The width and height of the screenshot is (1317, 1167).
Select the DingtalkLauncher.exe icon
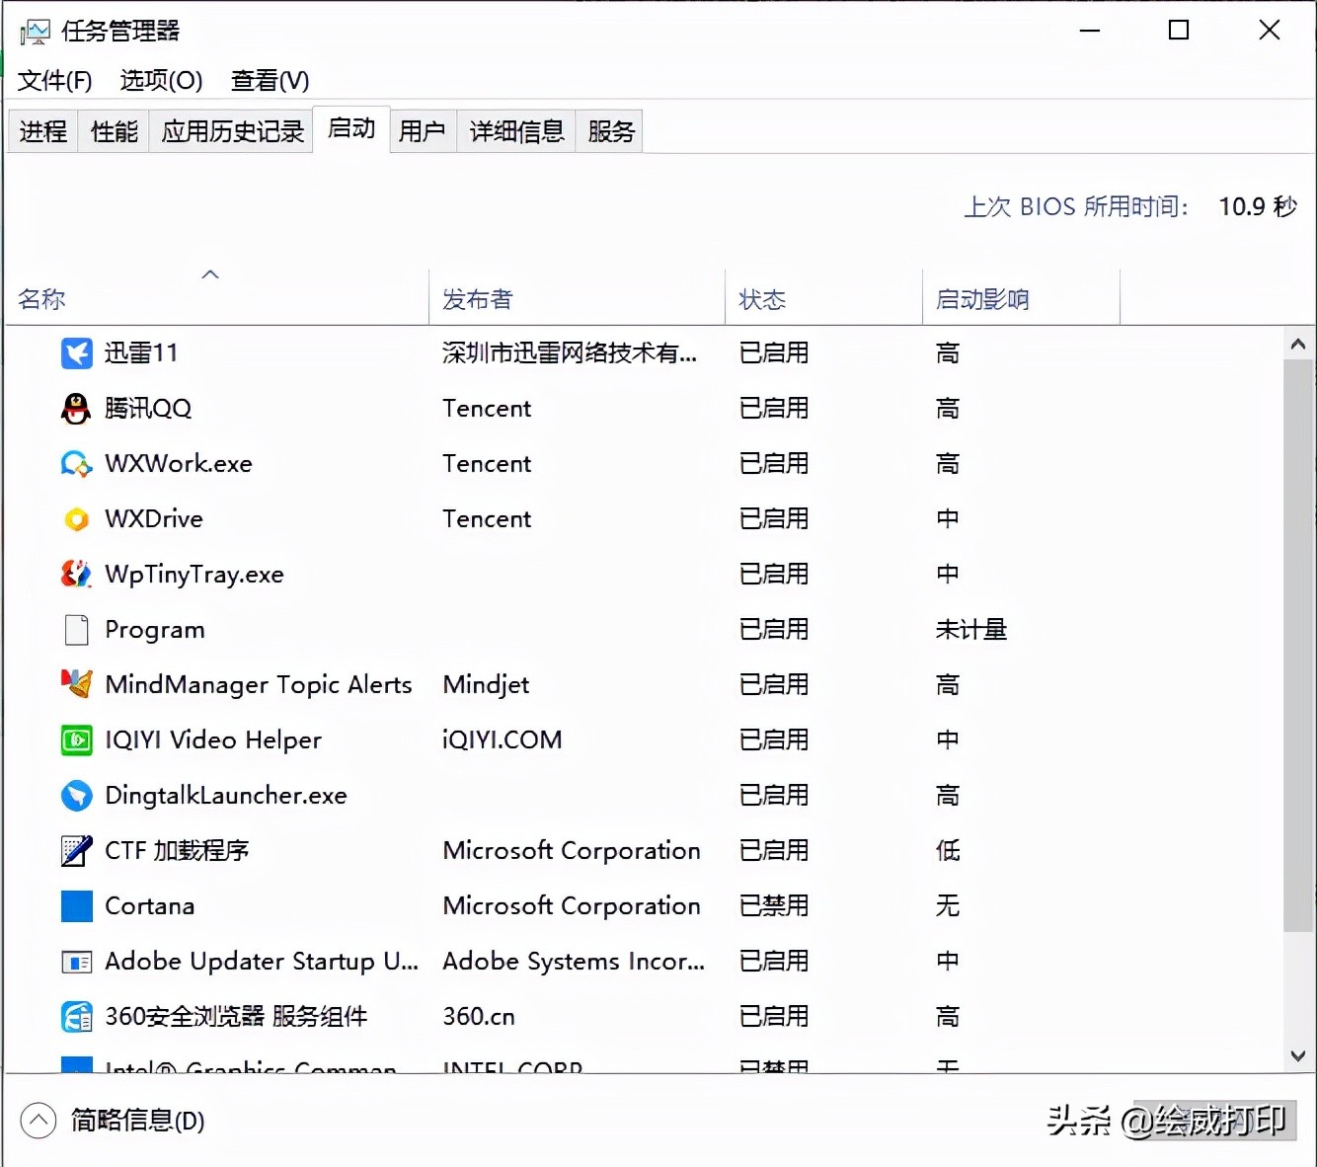pyautogui.click(x=76, y=795)
